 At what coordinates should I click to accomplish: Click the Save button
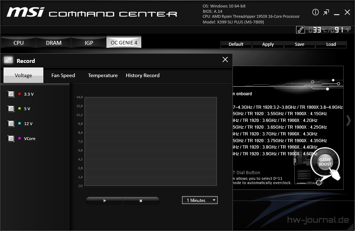click(300, 44)
